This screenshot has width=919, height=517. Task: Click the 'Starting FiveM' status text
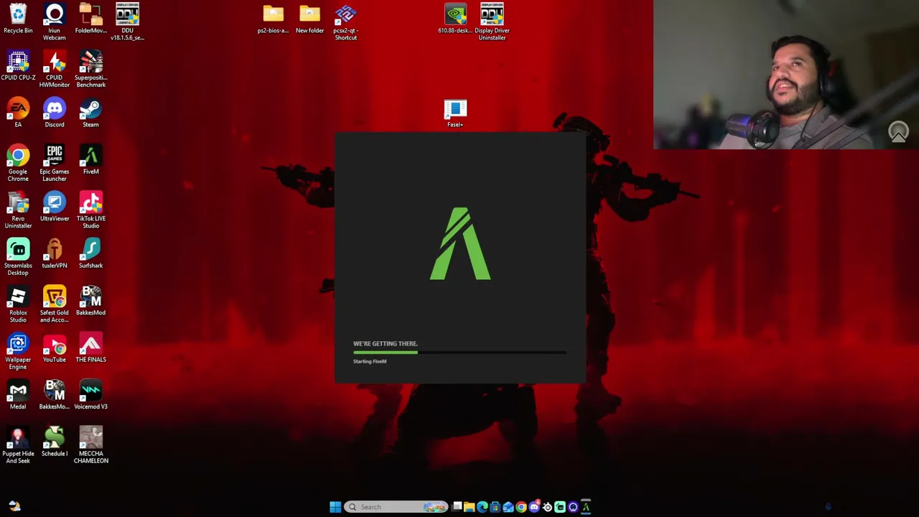(370, 361)
